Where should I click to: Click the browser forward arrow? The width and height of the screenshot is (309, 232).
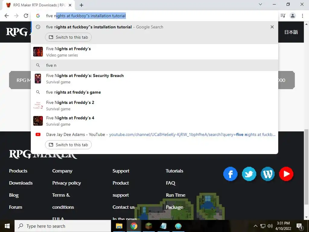pos(16,16)
